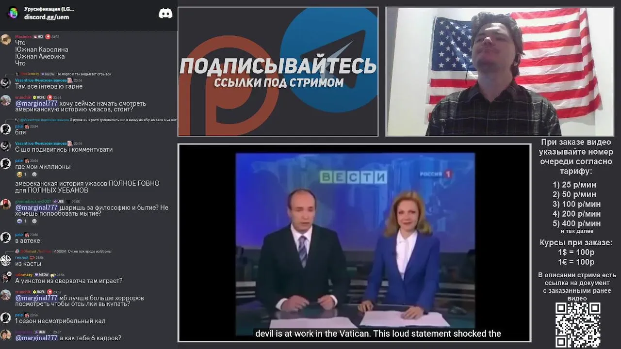621x349 pixels.
Task: Click givemebackmy2007's avatar
Action: pyautogui.click(x=6, y=204)
